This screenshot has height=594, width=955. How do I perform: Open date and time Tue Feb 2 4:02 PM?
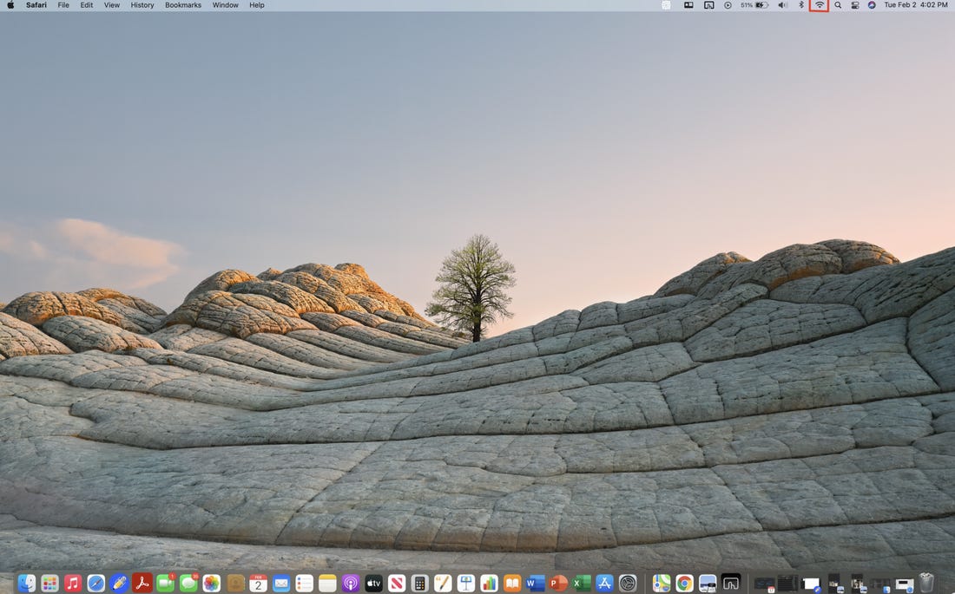pos(915,5)
